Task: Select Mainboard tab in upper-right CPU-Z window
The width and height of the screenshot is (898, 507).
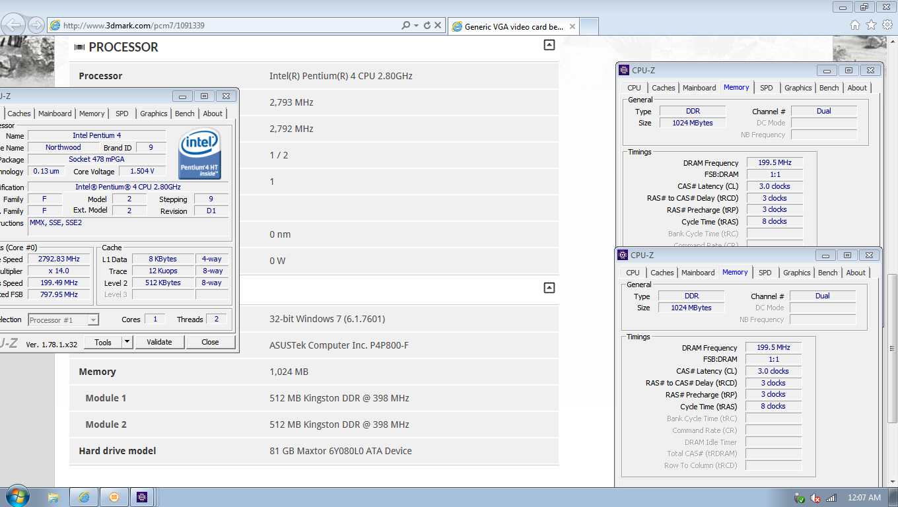Action: 699,88
